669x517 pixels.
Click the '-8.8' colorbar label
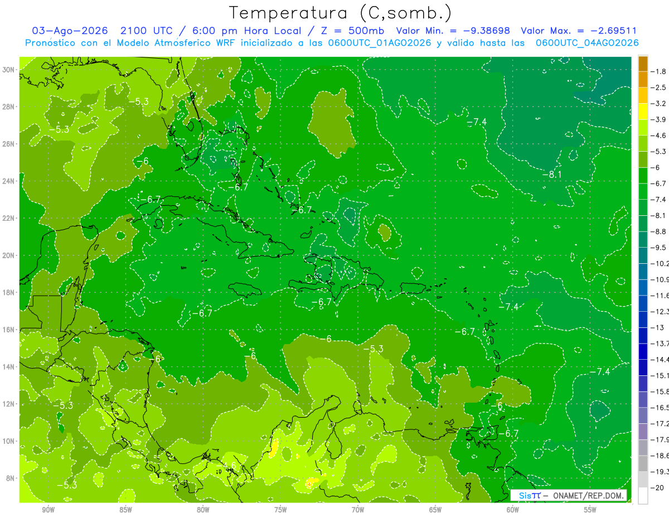click(659, 231)
